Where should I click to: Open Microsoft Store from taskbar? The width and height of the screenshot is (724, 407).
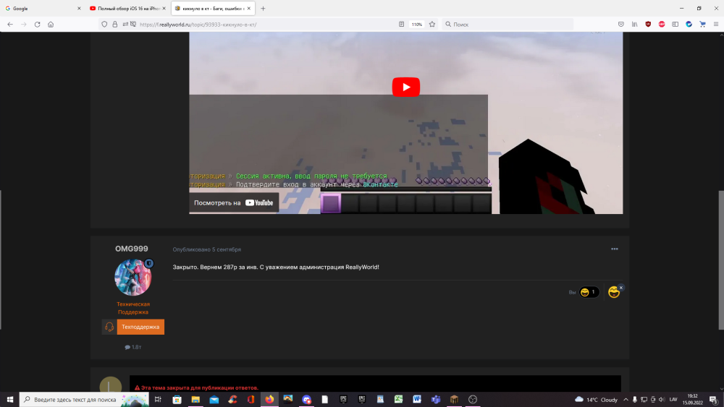pos(177,399)
